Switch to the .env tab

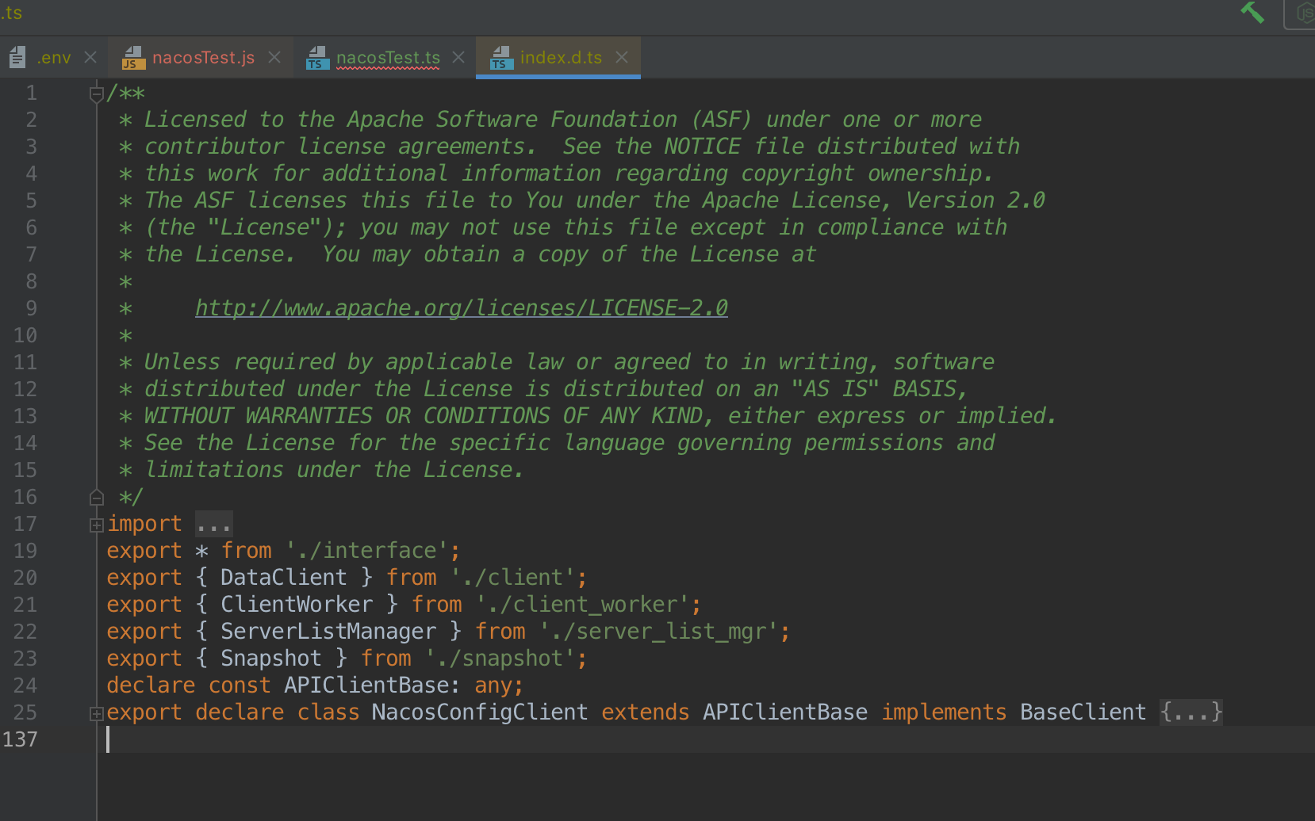(54, 58)
